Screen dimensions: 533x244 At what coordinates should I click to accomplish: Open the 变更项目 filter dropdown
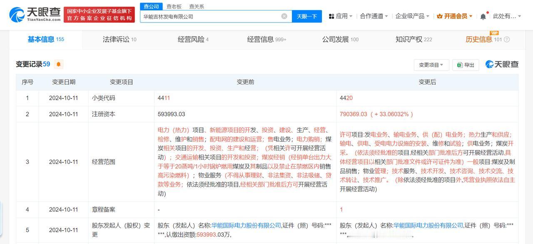[431, 65]
